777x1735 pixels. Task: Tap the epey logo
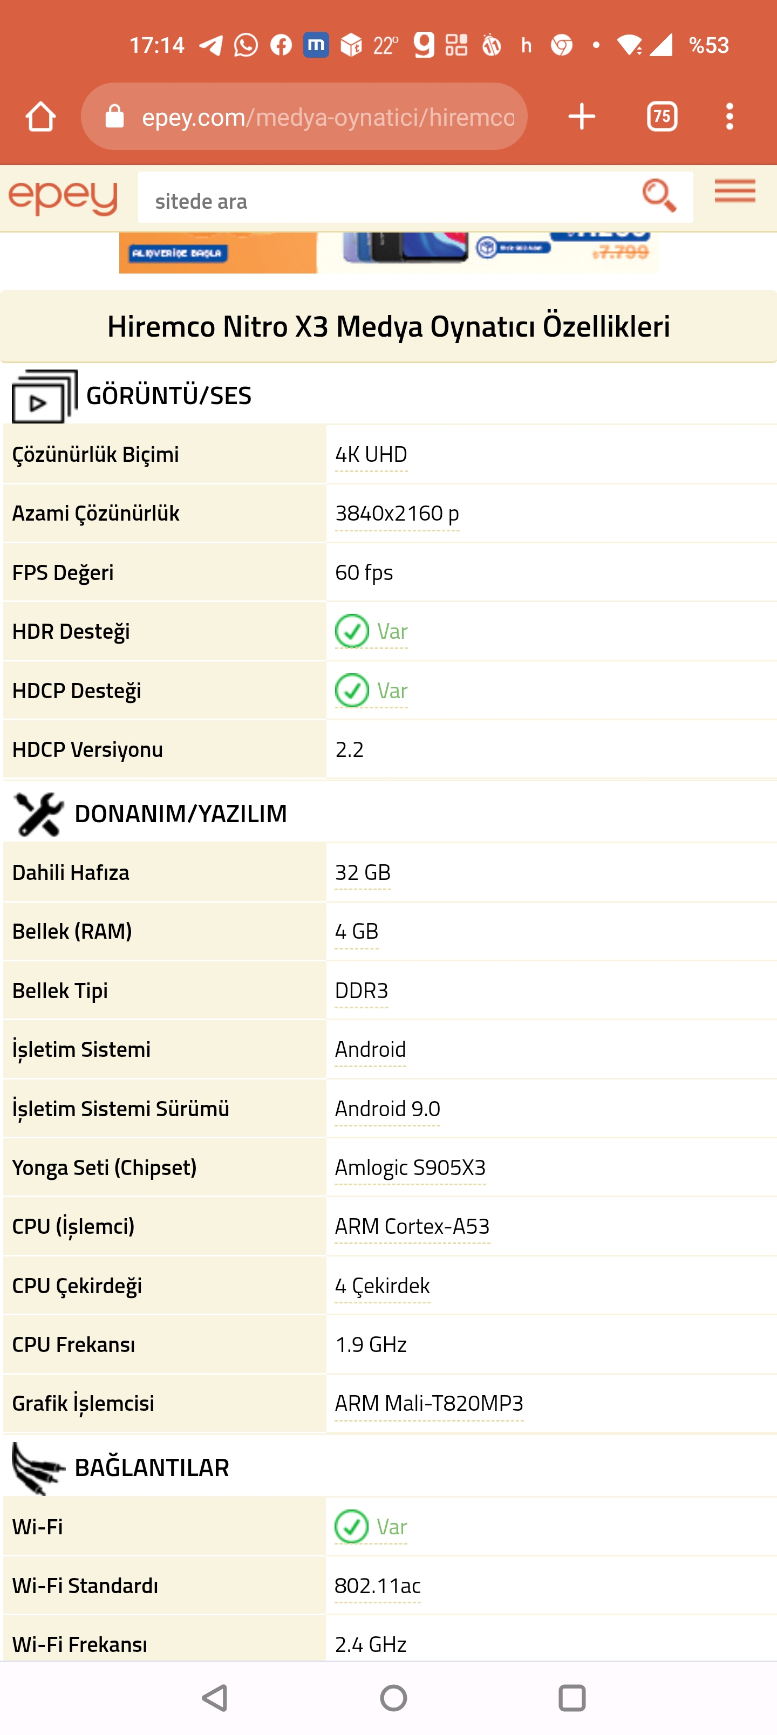click(x=63, y=198)
